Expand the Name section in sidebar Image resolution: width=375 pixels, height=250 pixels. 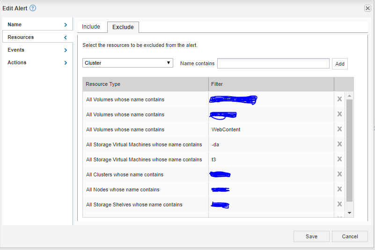37,24
